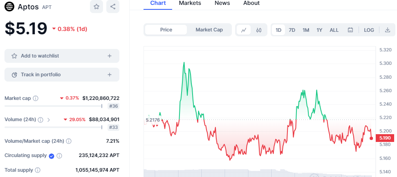Click the red endpoint dot on chart line

coord(371,138)
